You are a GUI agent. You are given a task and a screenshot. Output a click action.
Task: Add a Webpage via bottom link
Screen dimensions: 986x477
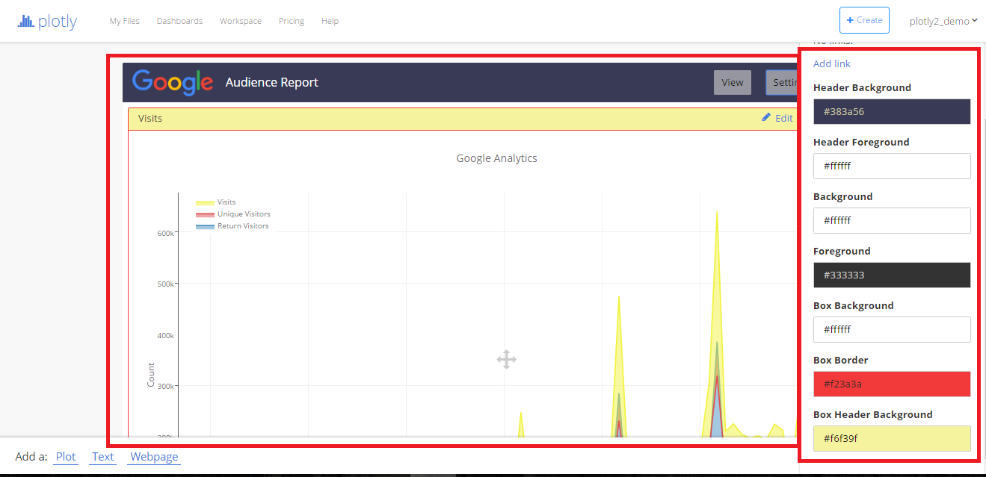pos(154,457)
